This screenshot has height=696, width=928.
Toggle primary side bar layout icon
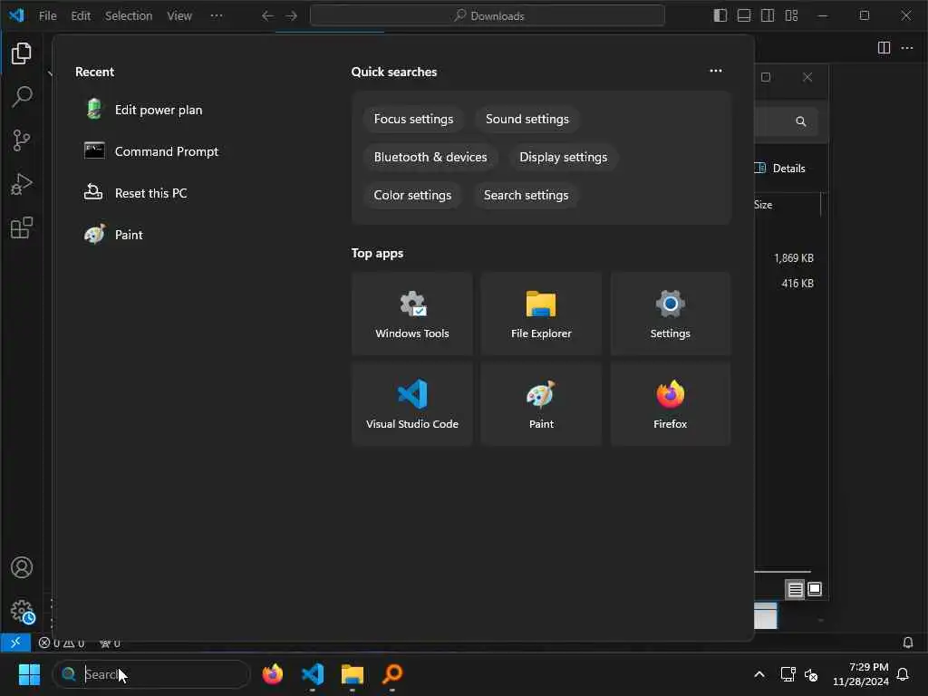720,16
